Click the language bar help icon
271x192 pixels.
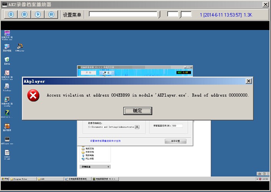264,174
